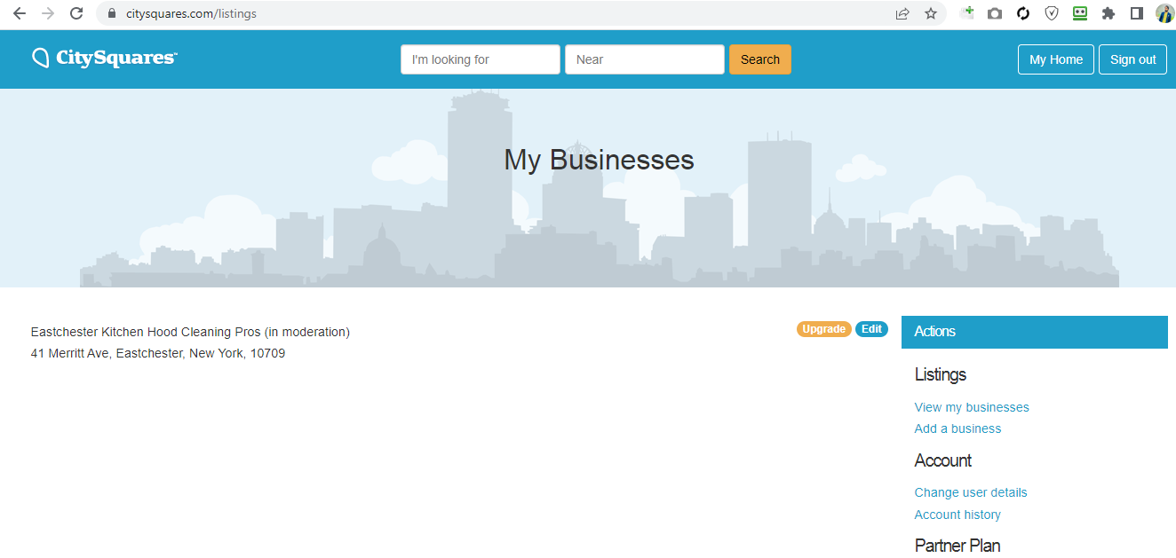This screenshot has width=1176, height=558.
Task: Open the profile avatar menu
Action: 1164,13
